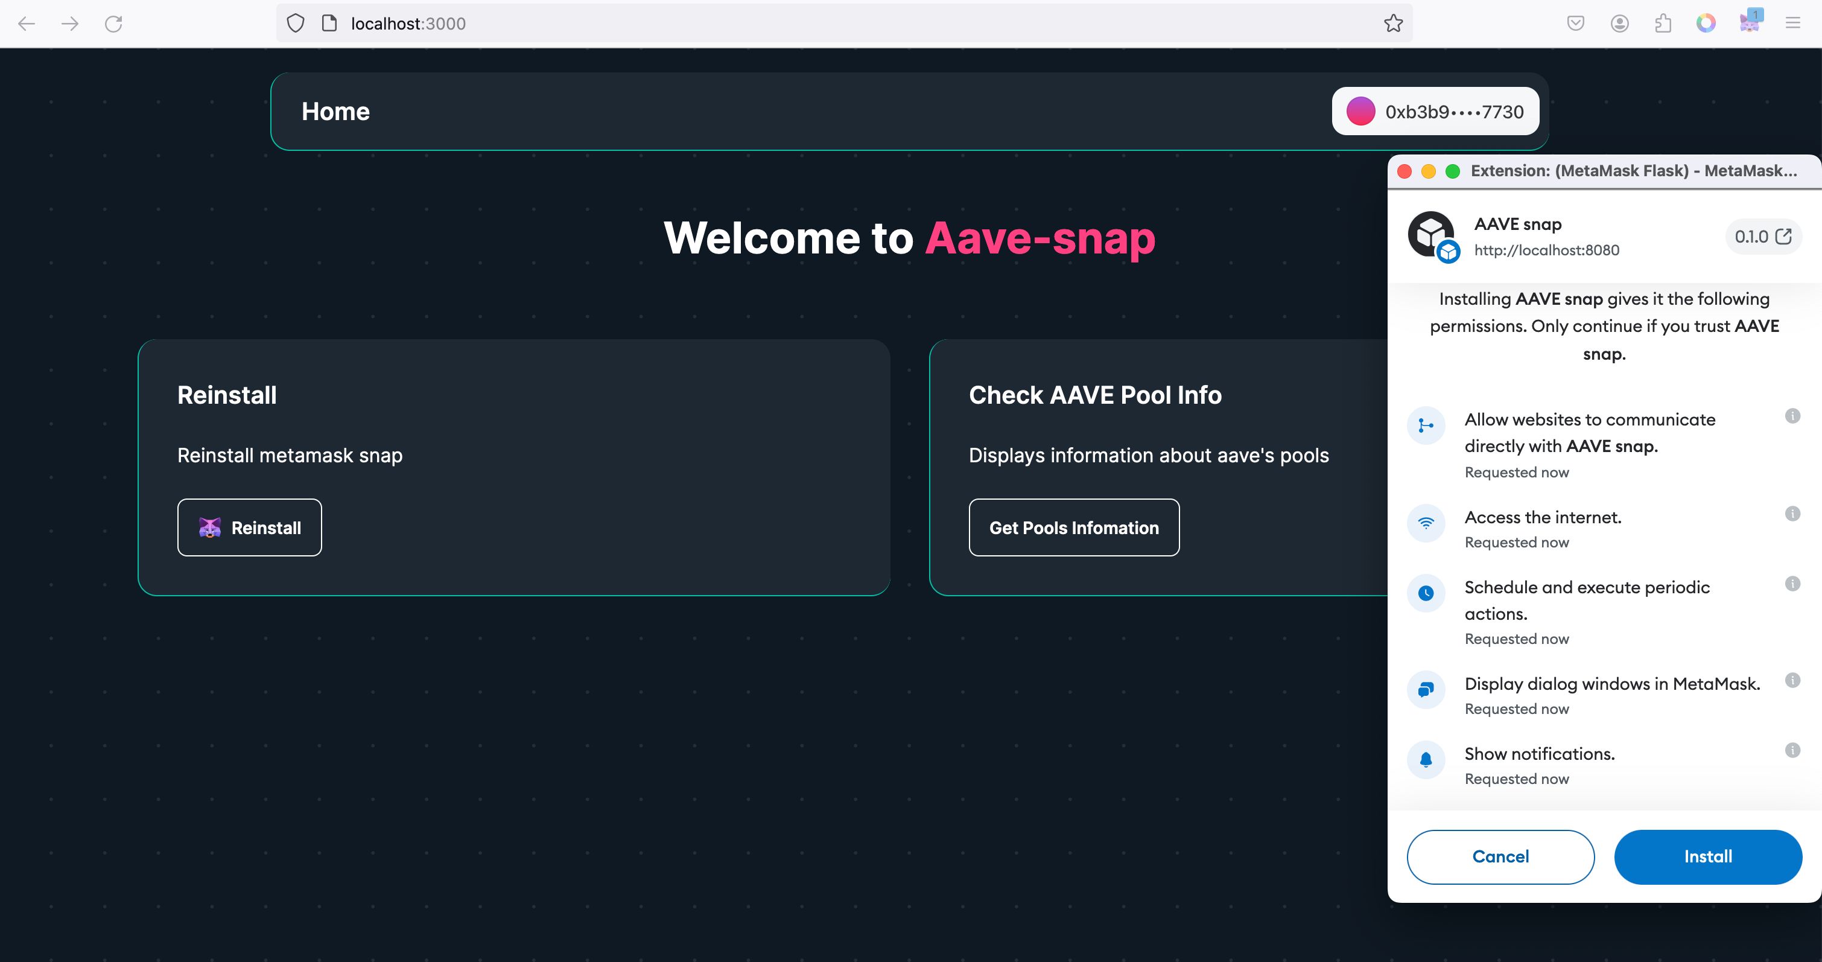Click the browser forward arrow
1822x962 pixels.
[x=69, y=24]
